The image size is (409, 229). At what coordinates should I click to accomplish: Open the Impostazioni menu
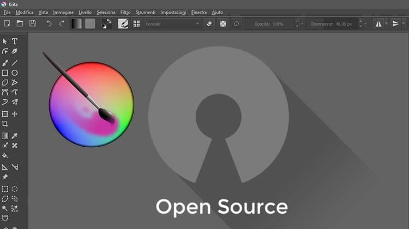(x=173, y=12)
